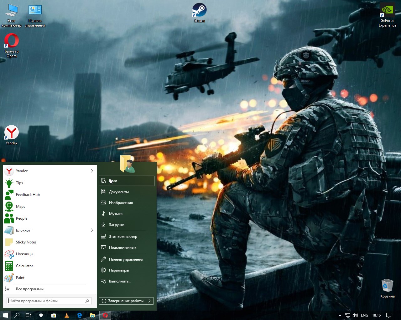Open the highlighted user folder link
The width and height of the screenshot is (401, 320).
127,181
